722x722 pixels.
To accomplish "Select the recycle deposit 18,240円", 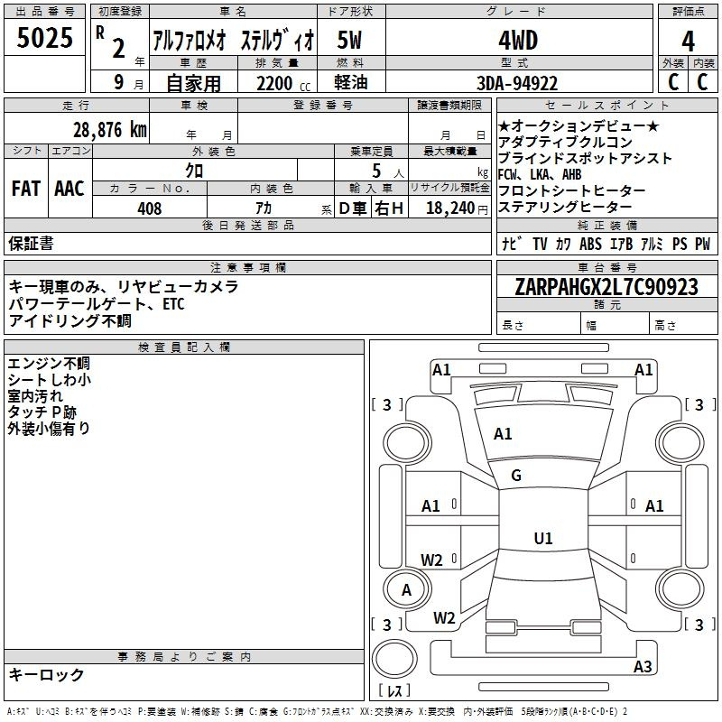I will pyautogui.click(x=457, y=208).
